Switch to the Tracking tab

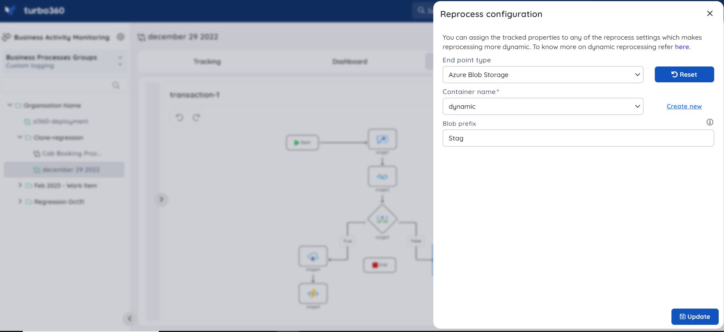[x=207, y=62]
